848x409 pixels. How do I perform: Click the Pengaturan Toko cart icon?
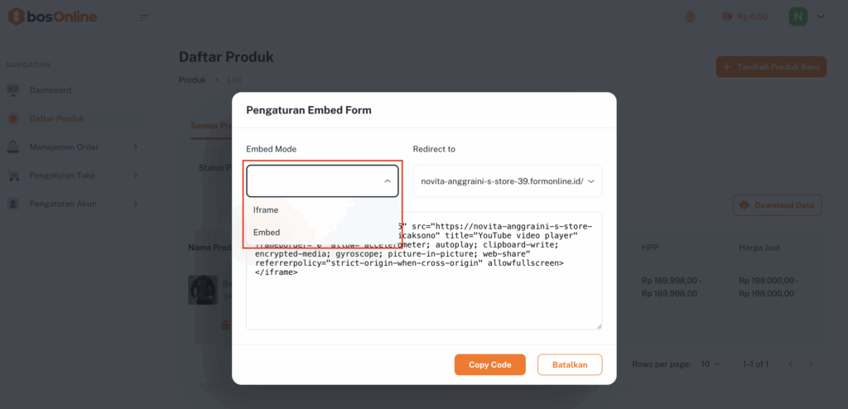pyautogui.click(x=13, y=176)
